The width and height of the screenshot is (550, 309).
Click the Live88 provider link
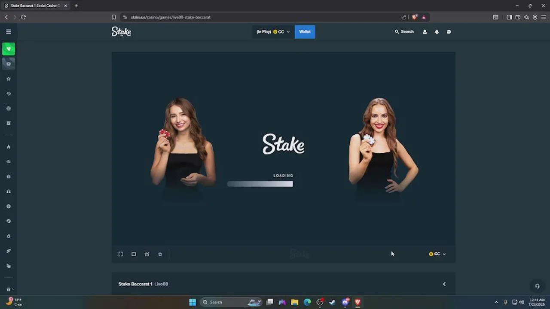coord(161,284)
